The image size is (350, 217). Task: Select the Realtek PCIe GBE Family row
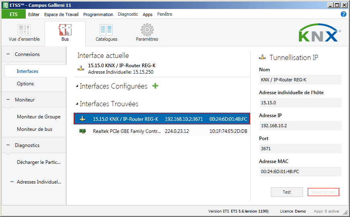pos(162,131)
